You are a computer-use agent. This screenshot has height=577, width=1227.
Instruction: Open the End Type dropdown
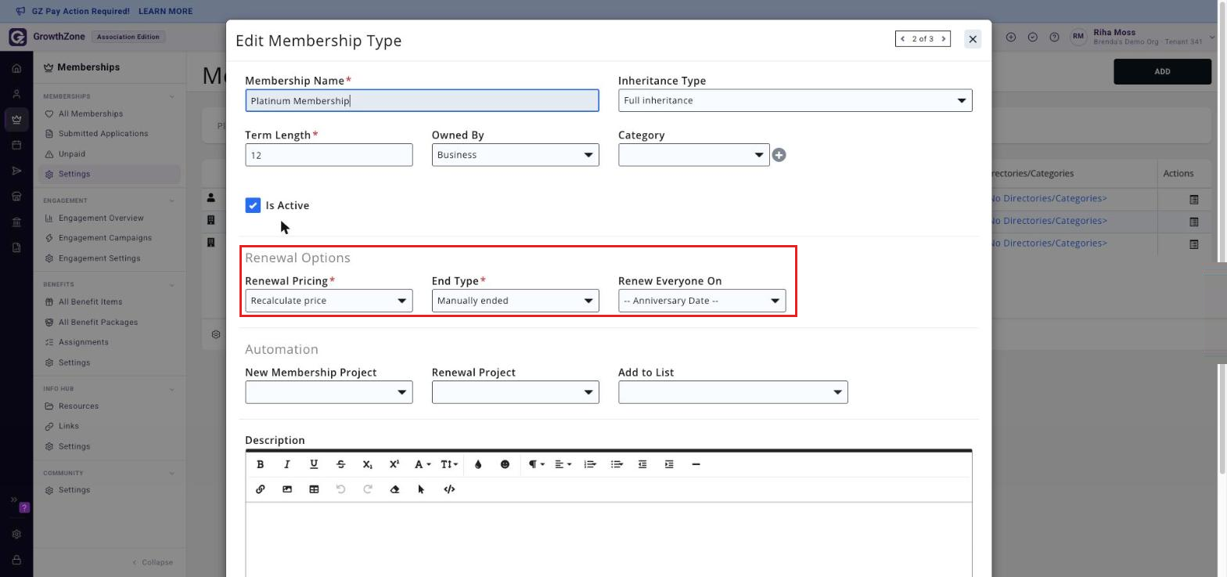(x=515, y=301)
